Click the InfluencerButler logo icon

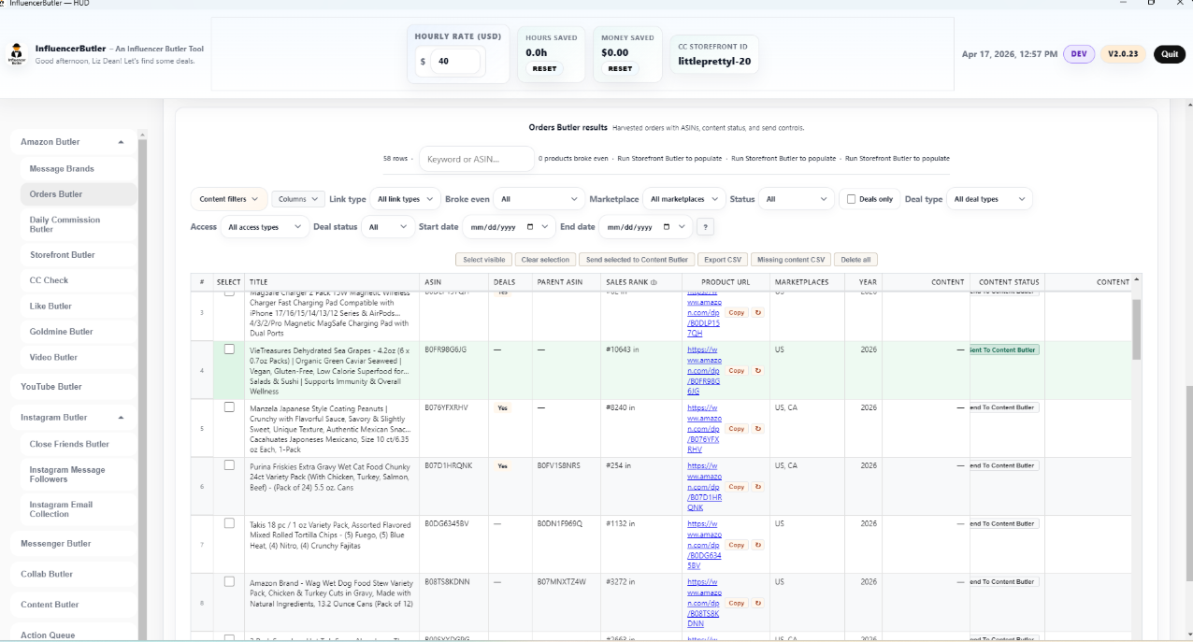17,54
